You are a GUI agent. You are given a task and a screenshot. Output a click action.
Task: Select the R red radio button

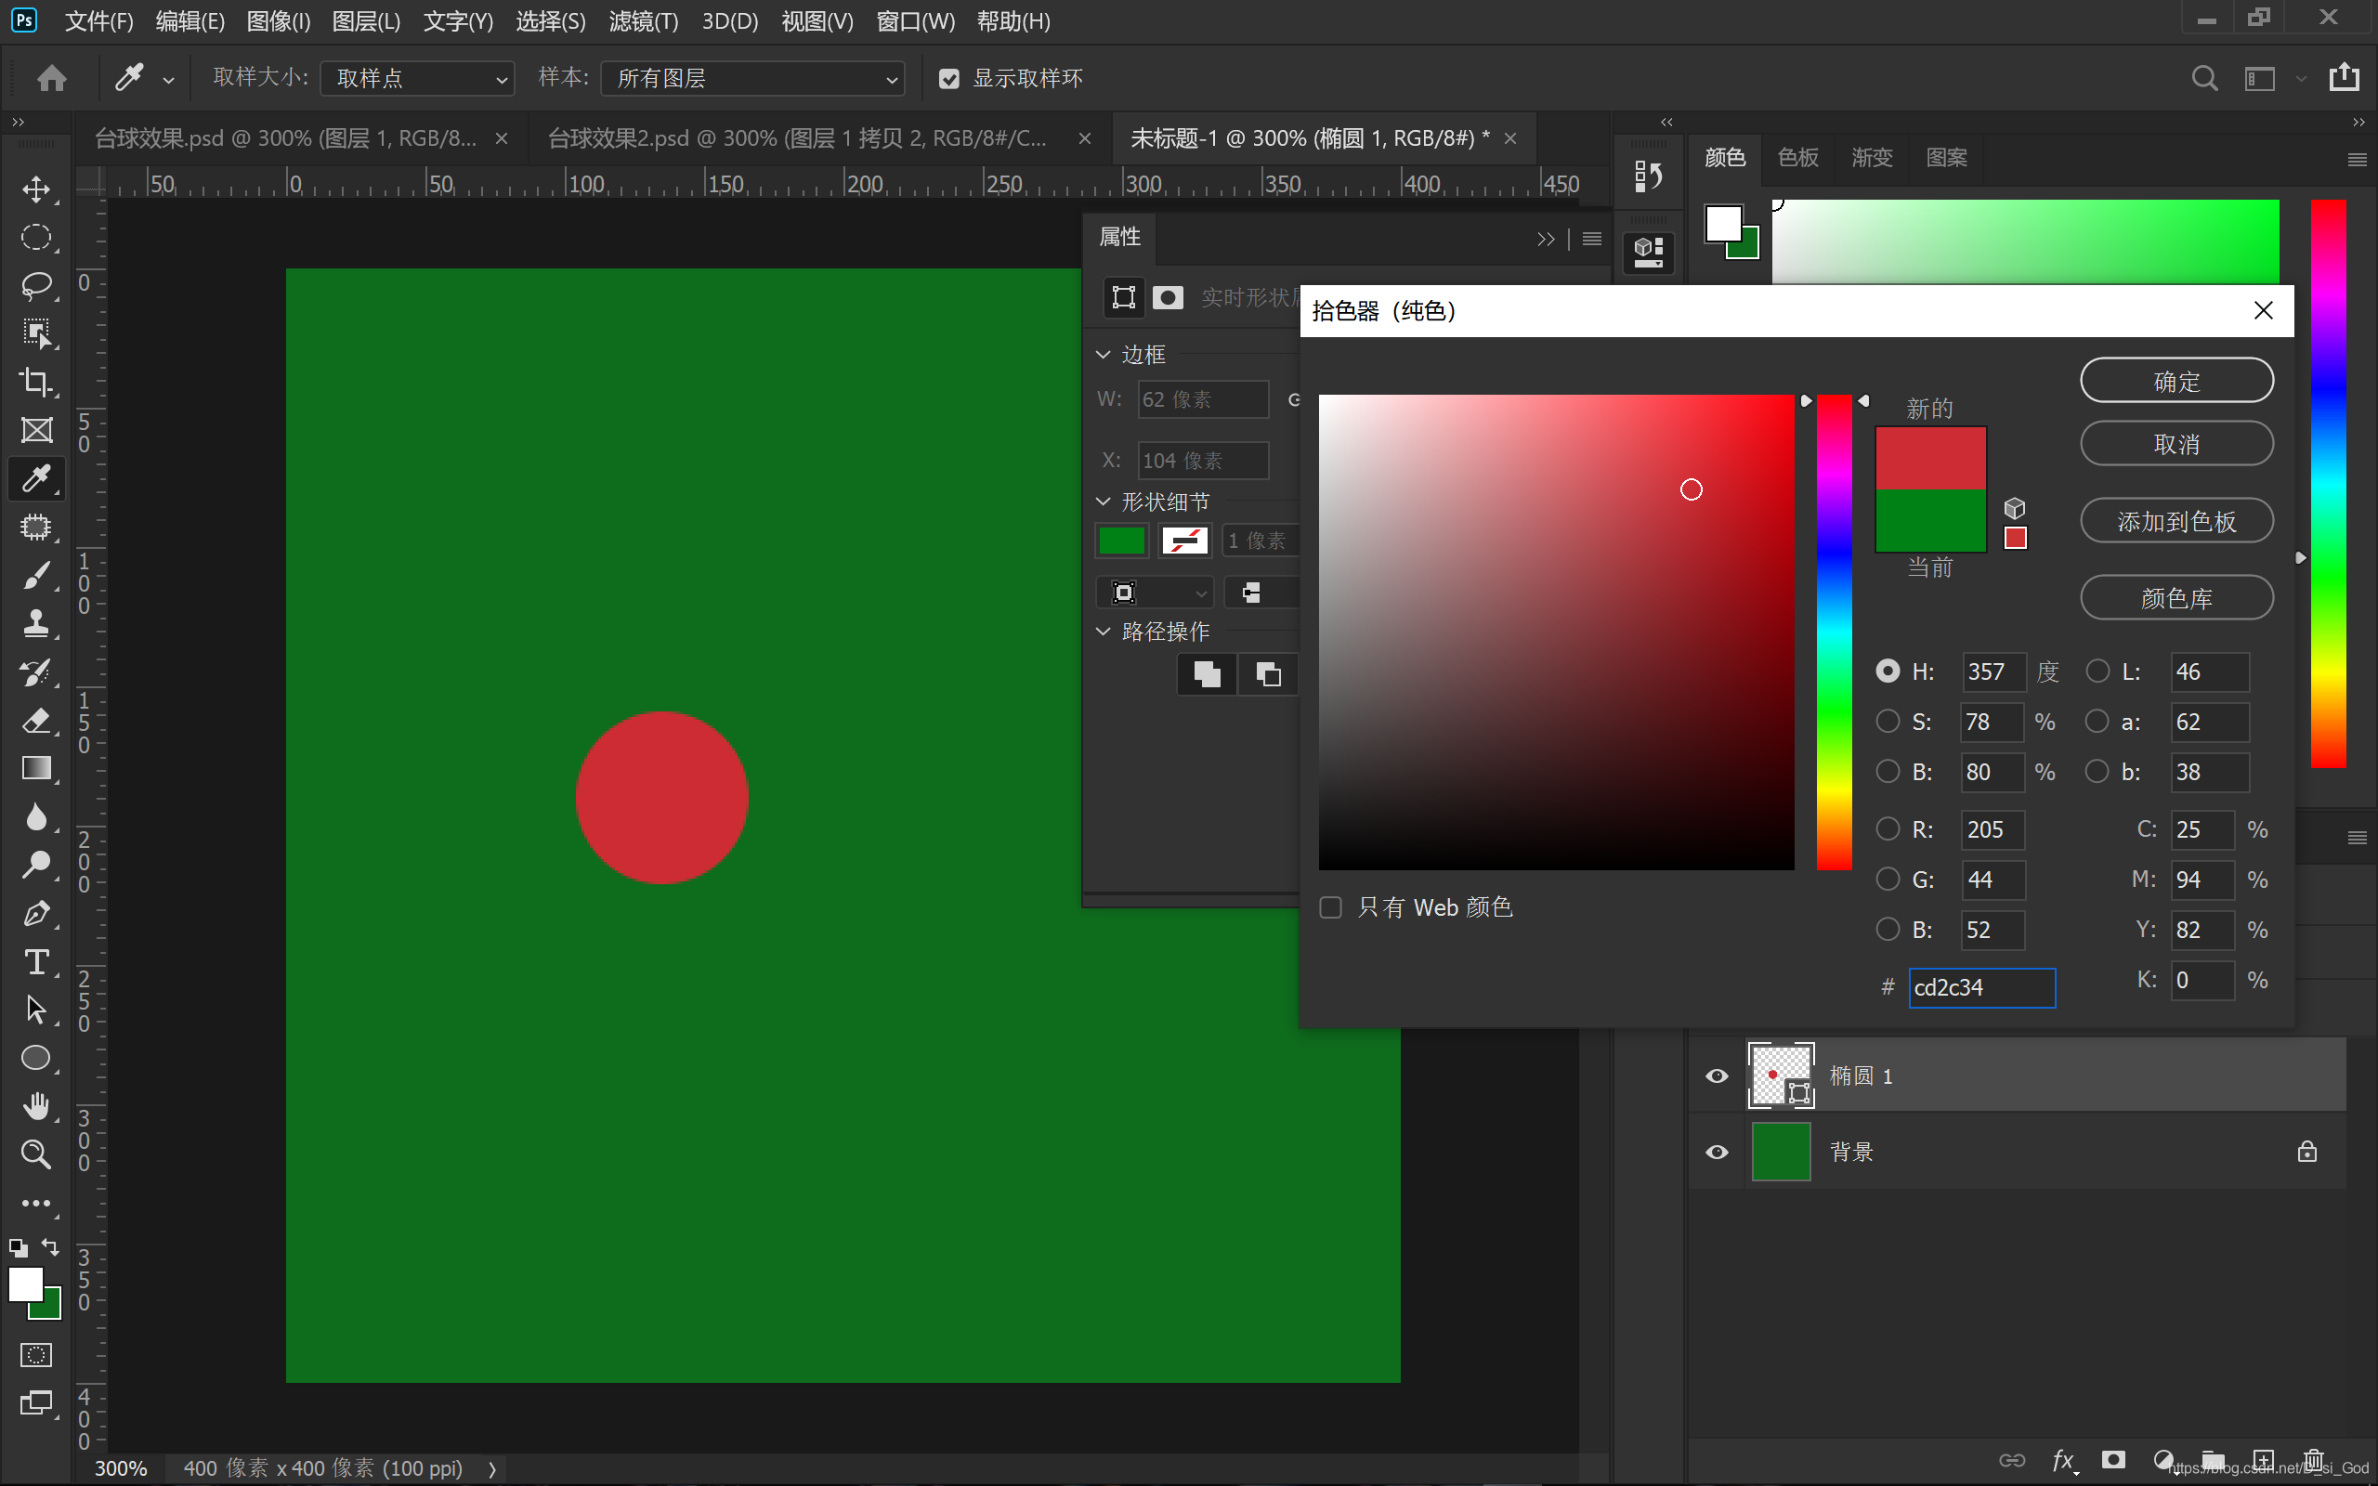[x=1888, y=828]
